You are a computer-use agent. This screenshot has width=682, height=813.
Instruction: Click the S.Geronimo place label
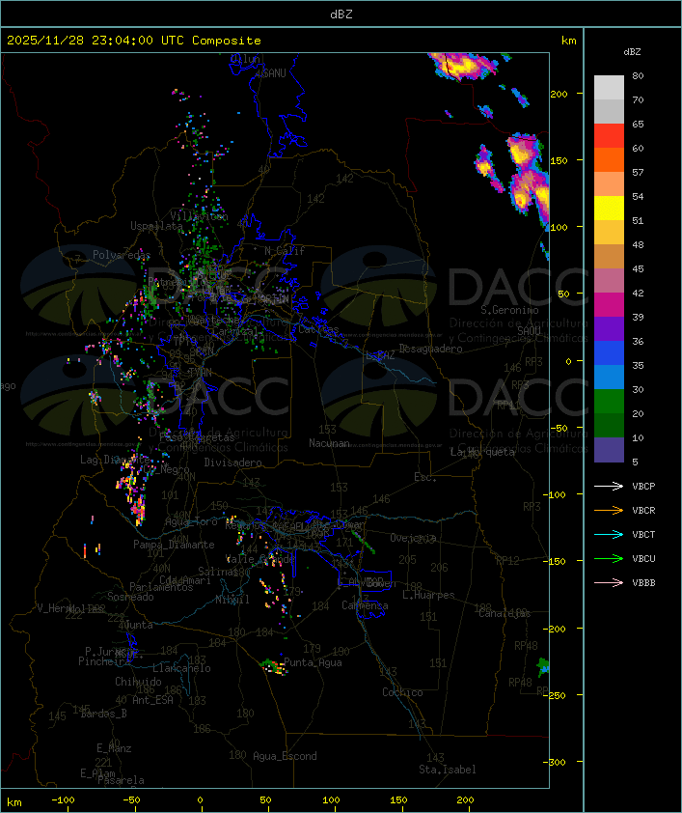point(509,310)
